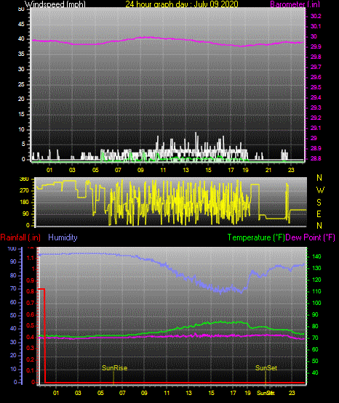Click '90' on the wind direction axis
Viewport: 339px width, 403px height.
(x=25, y=213)
